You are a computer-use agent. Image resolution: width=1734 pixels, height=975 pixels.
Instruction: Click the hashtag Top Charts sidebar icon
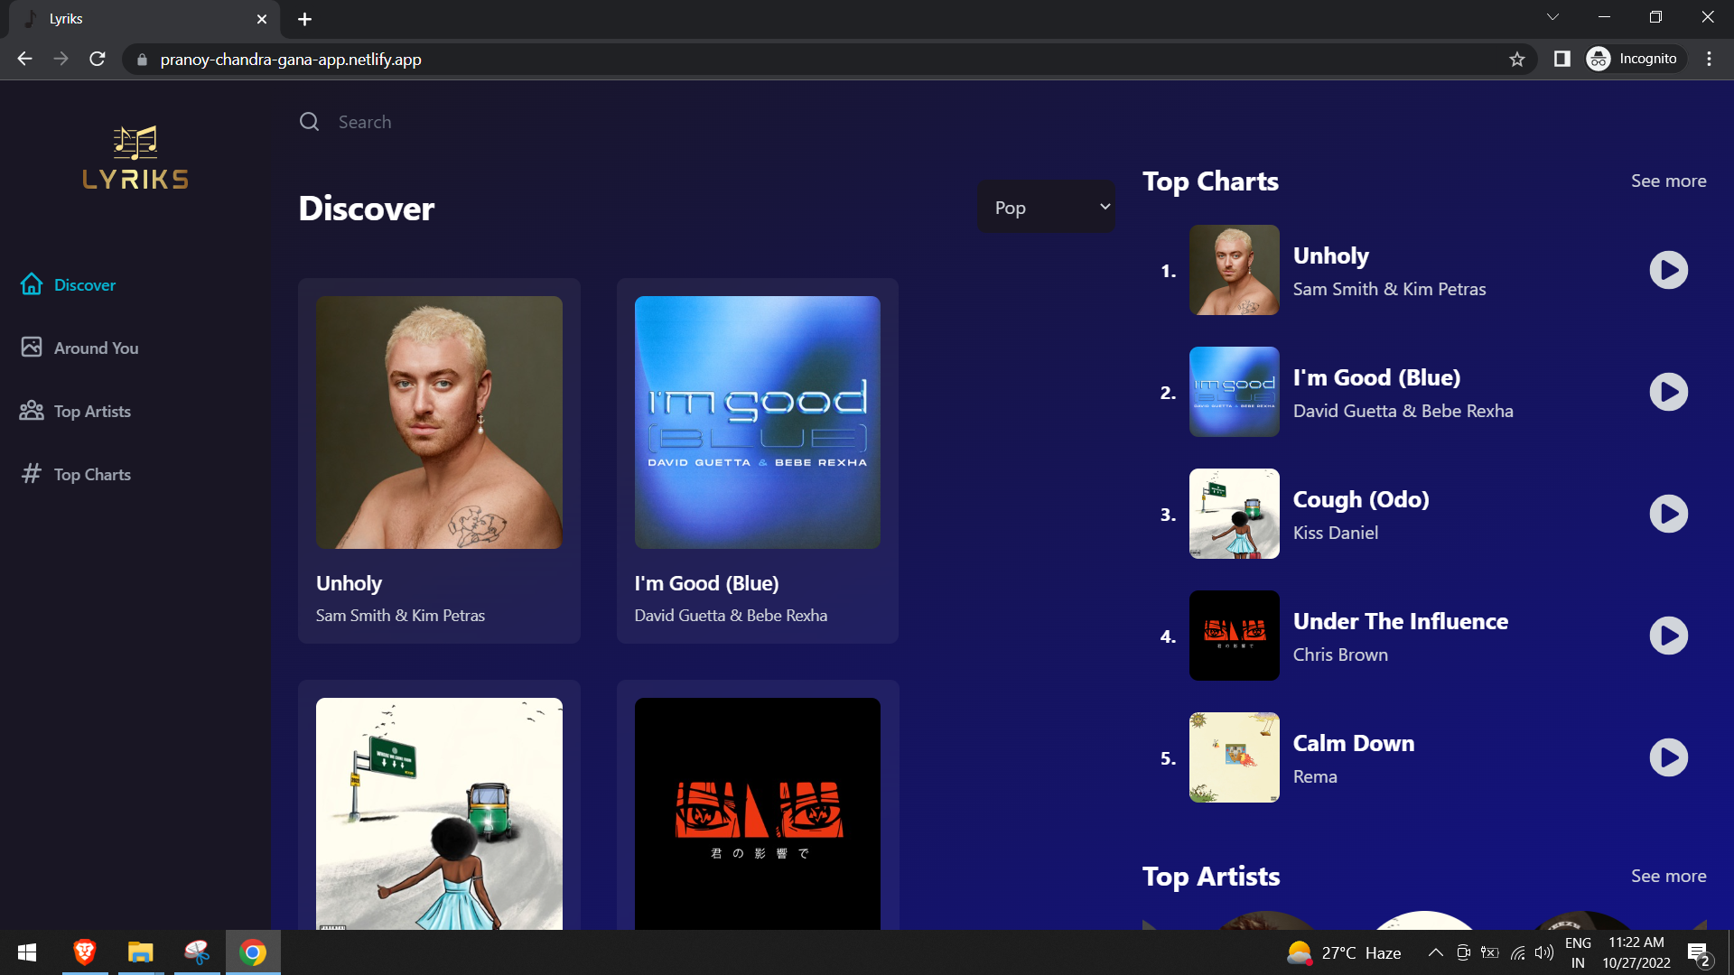click(32, 474)
